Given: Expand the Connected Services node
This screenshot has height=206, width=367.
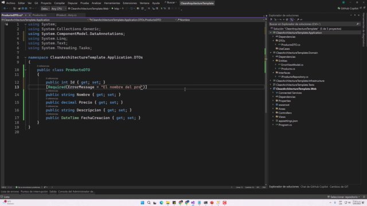Looking at the screenshot, I should [x=274, y=93].
